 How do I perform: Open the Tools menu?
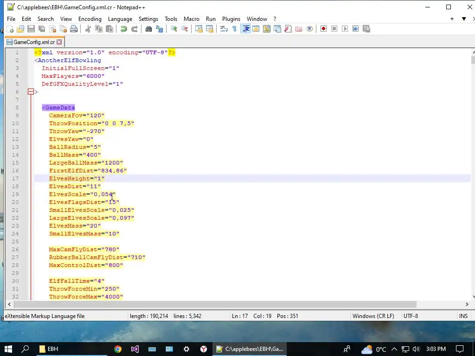point(171,19)
